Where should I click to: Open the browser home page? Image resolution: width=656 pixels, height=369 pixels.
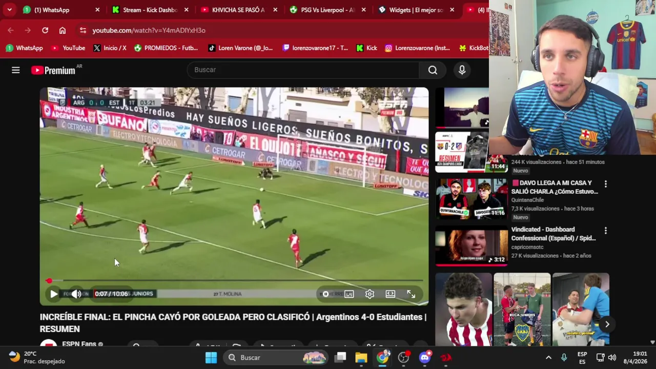(63, 30)
